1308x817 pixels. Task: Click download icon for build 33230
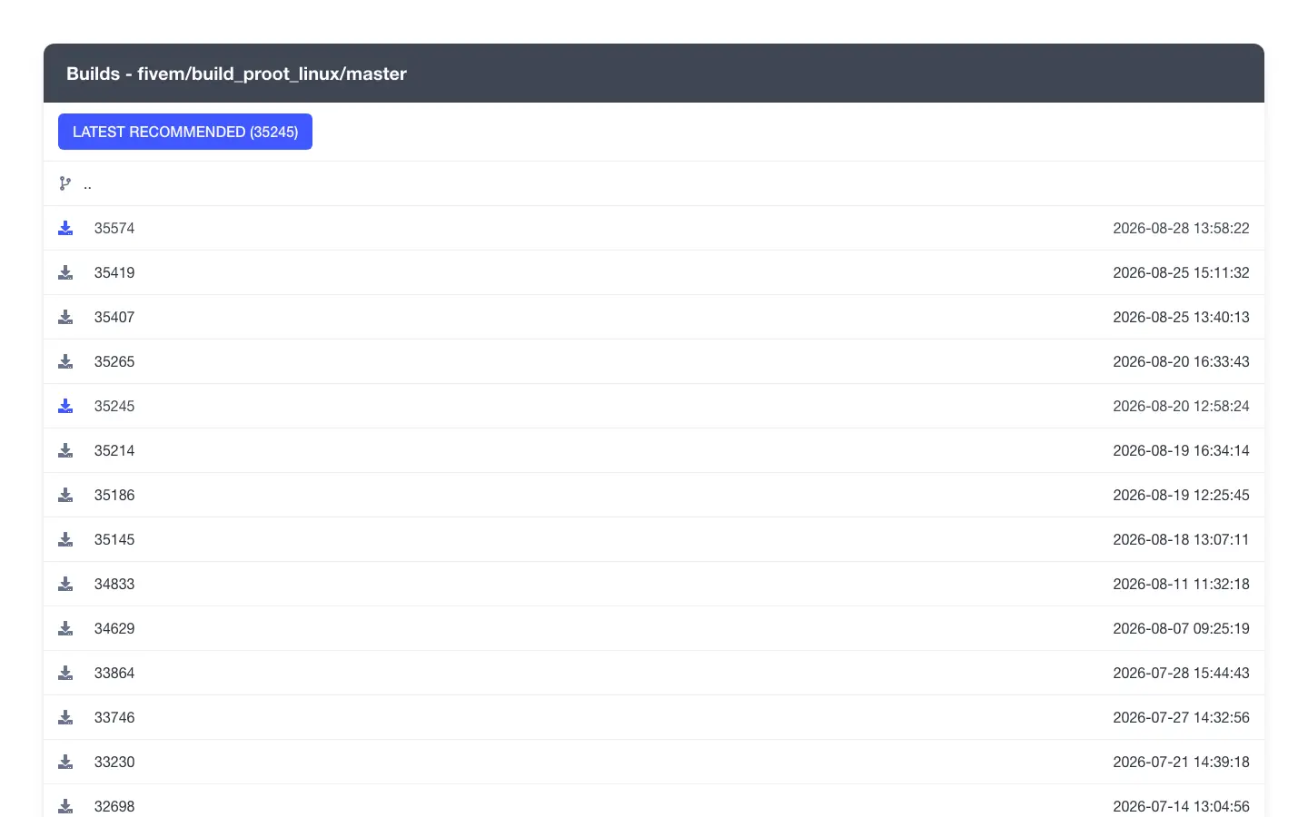click(x=65, y=762)
